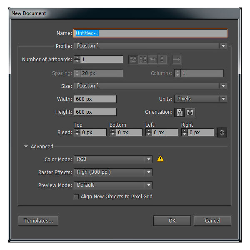This screenshot has width=250, height=250.
Task: Click the Cancel button
Action: pyautogui.click(x=212, y=221)
